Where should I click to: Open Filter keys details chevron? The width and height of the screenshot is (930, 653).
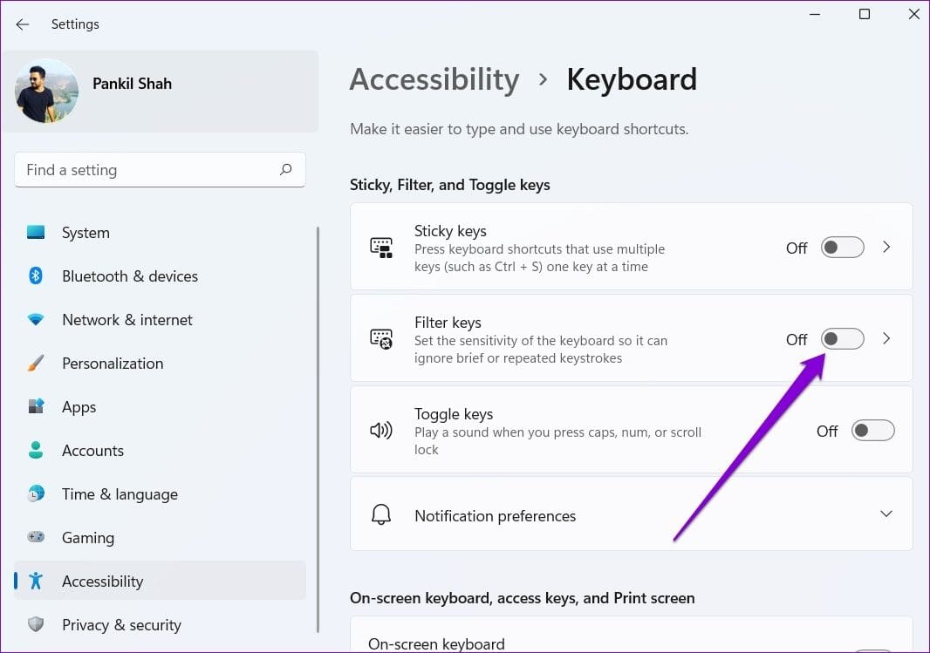tap(886, 339)
